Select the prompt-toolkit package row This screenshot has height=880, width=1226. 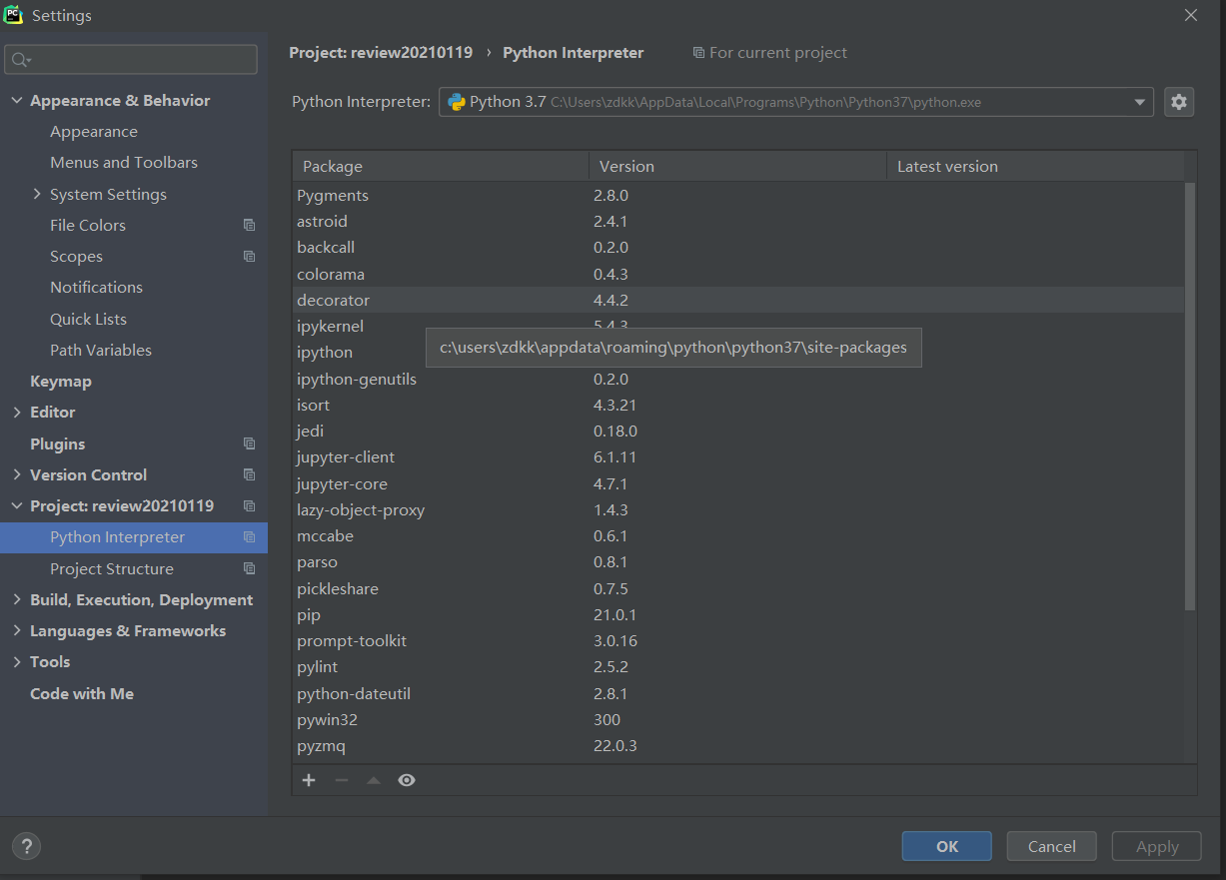(738, 641)
